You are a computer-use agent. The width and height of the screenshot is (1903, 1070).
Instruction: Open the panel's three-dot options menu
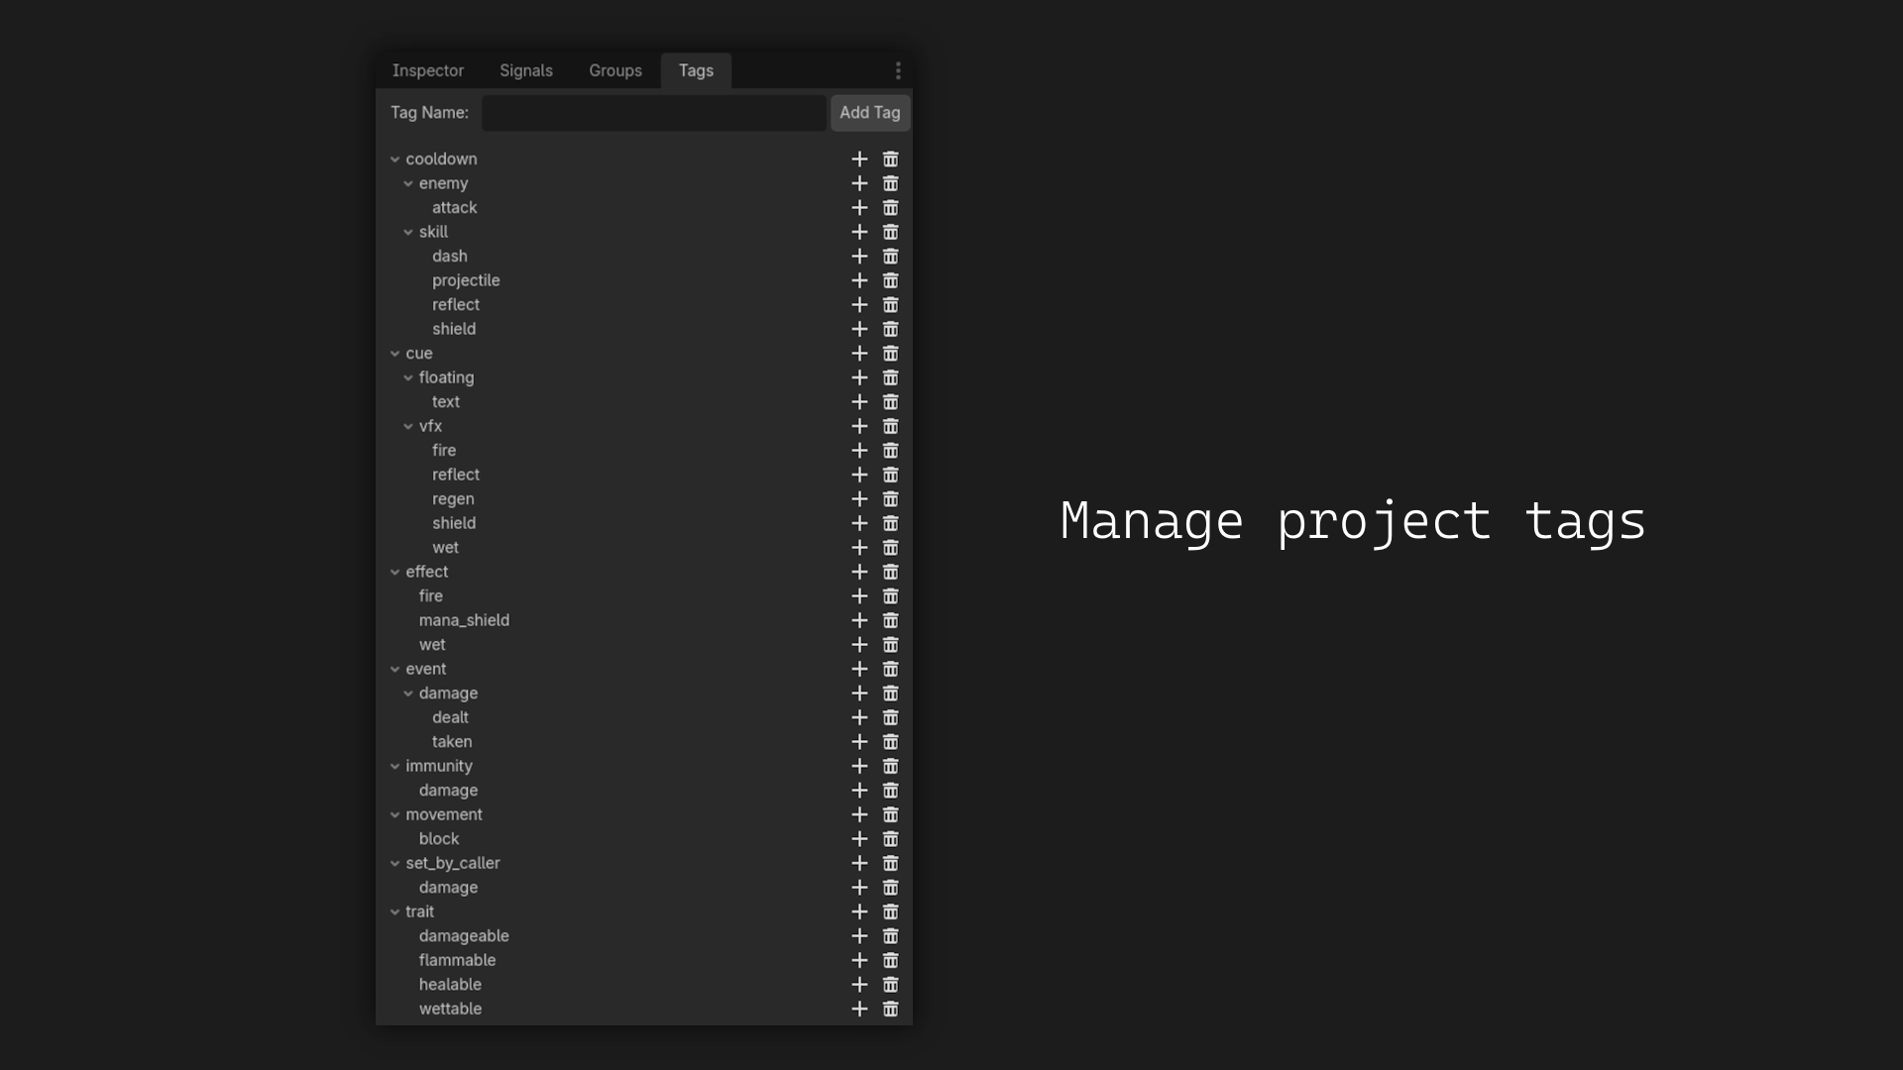(898, 70)
